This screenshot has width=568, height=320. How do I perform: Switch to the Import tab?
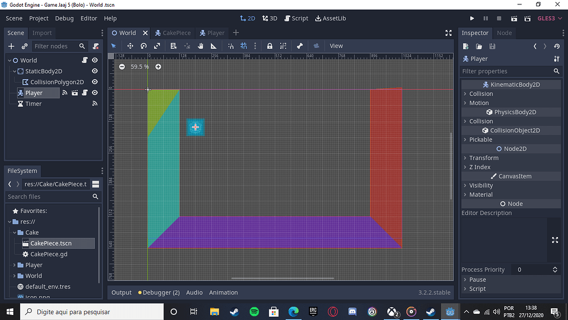42,33
